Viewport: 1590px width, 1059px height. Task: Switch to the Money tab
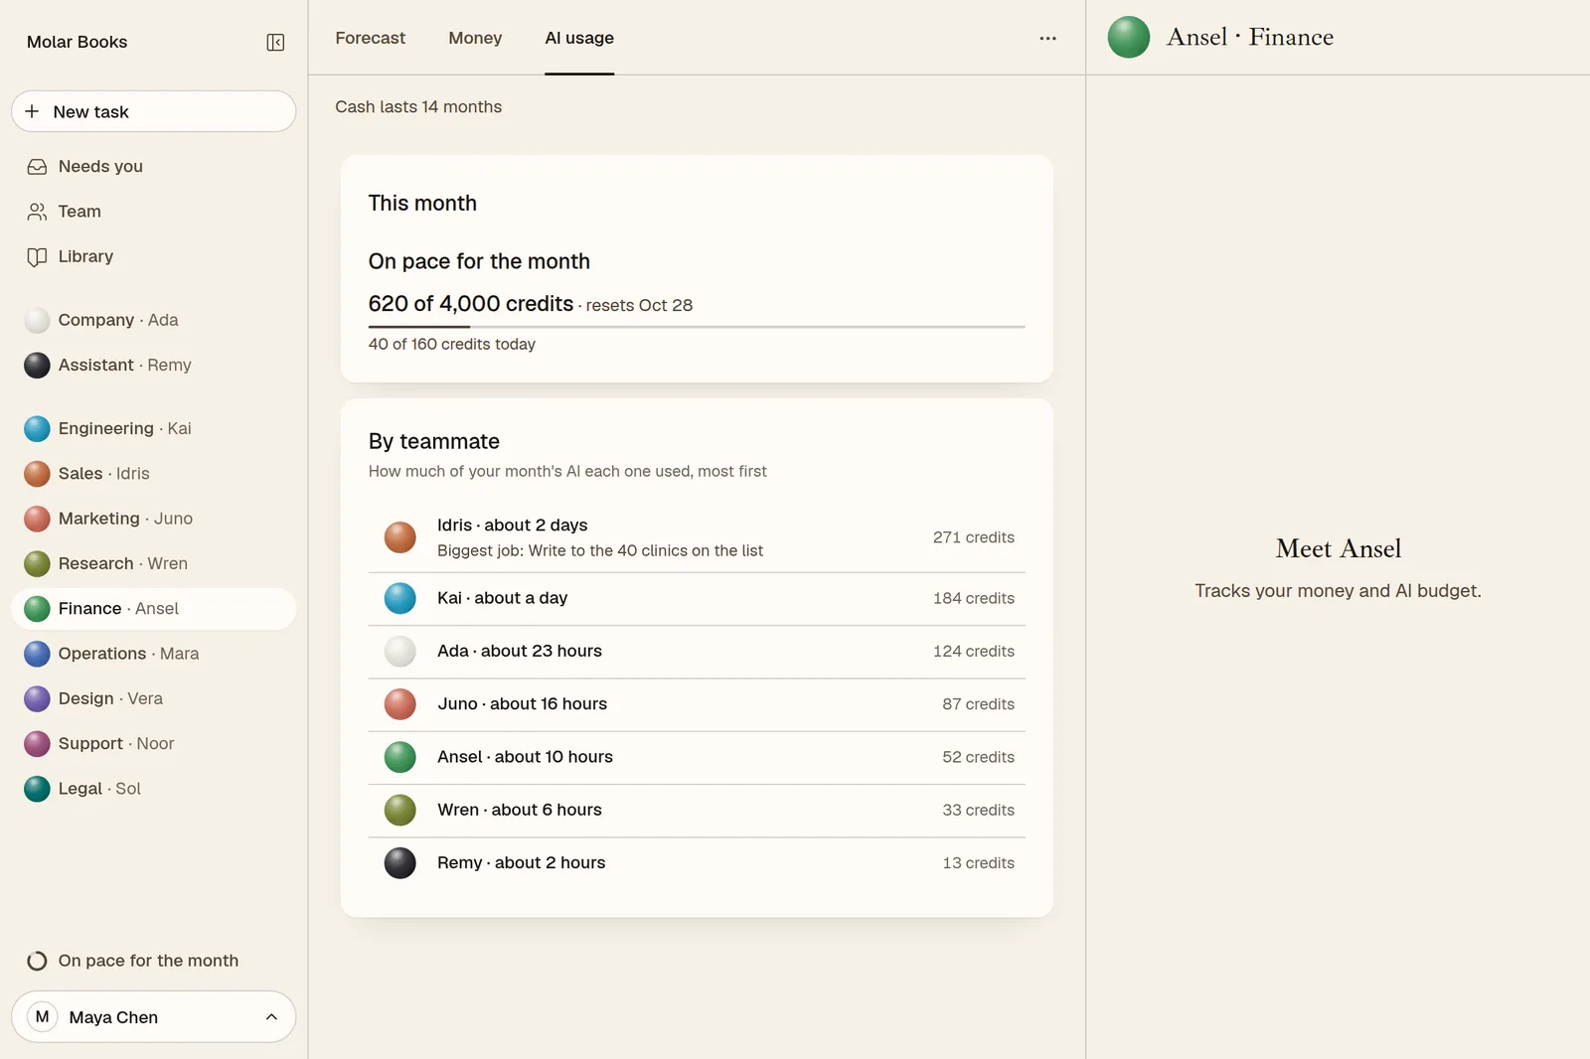pyautogui.click(x=475, y=38)
